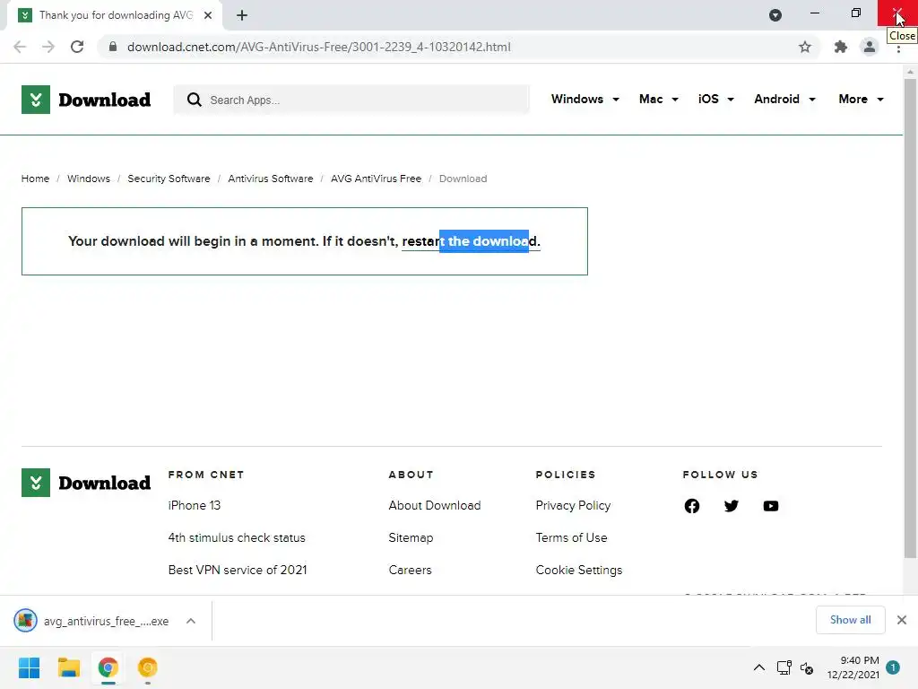Open Sitemap footer link
The image size is (918, 689).
411,537
